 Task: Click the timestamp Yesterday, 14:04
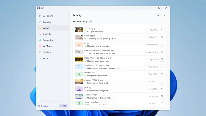coord(152,45)
